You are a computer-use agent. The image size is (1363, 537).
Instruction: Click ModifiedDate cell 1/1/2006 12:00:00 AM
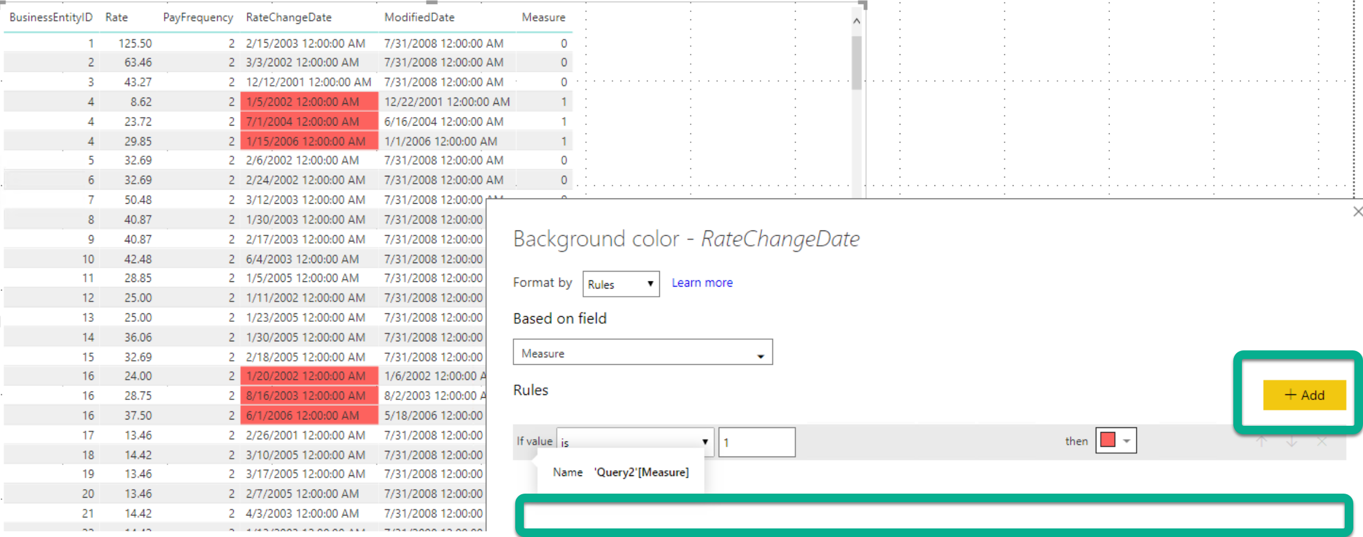pyautogui.click(x=440, y=141)
